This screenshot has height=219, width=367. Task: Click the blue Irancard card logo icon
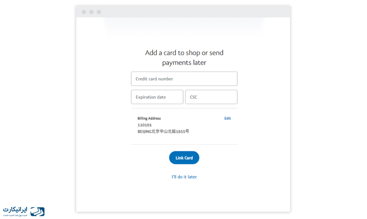(x=38, y=212)
